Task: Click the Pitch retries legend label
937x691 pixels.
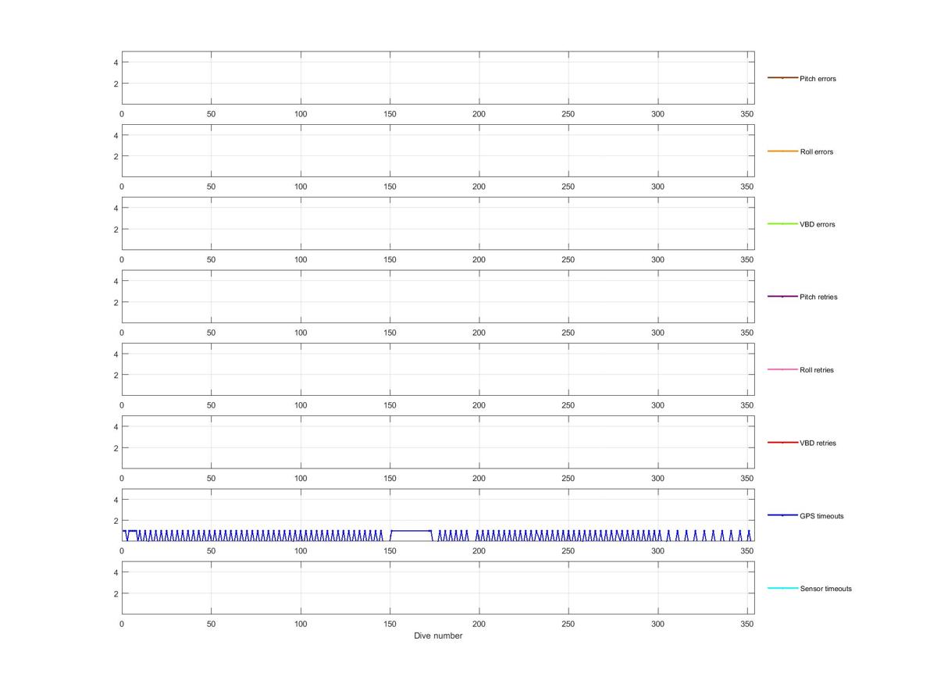Action: [x=818, y=297]
